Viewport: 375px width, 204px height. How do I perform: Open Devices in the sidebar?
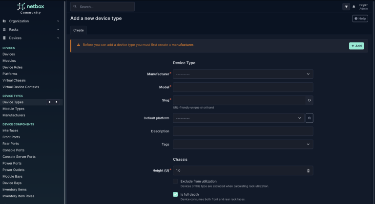pyautogui.click(x=9, y=54)
